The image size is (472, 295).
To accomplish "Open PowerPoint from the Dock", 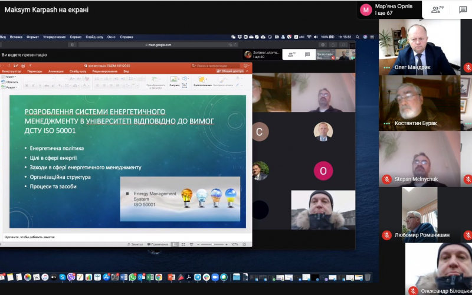I will (171, 277).
